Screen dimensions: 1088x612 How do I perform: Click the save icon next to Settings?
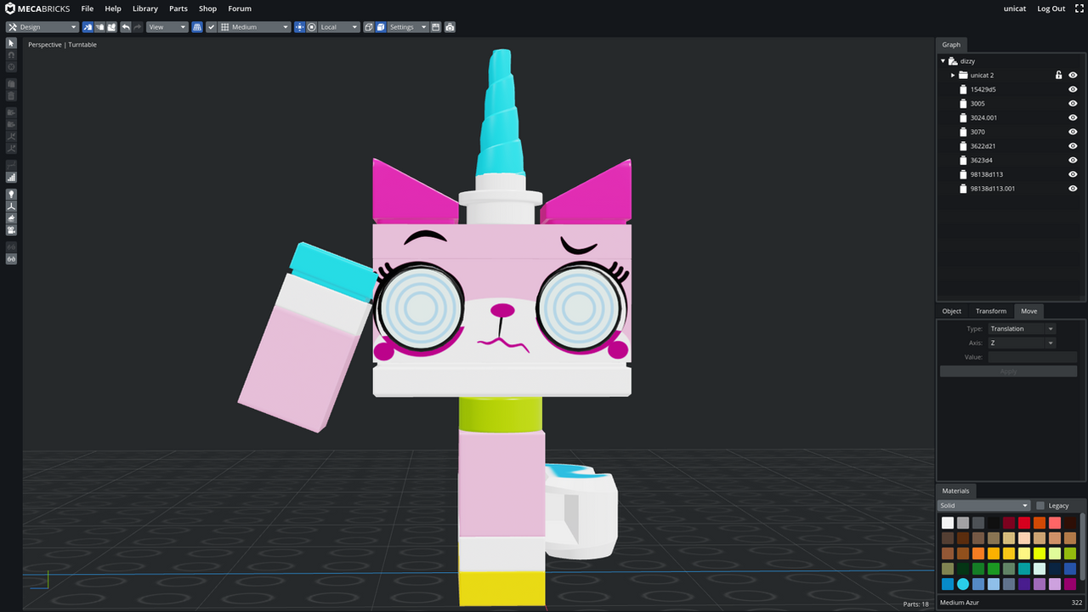click(x=436, y=27)
